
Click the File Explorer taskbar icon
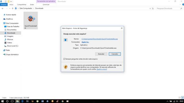(17, 101)
